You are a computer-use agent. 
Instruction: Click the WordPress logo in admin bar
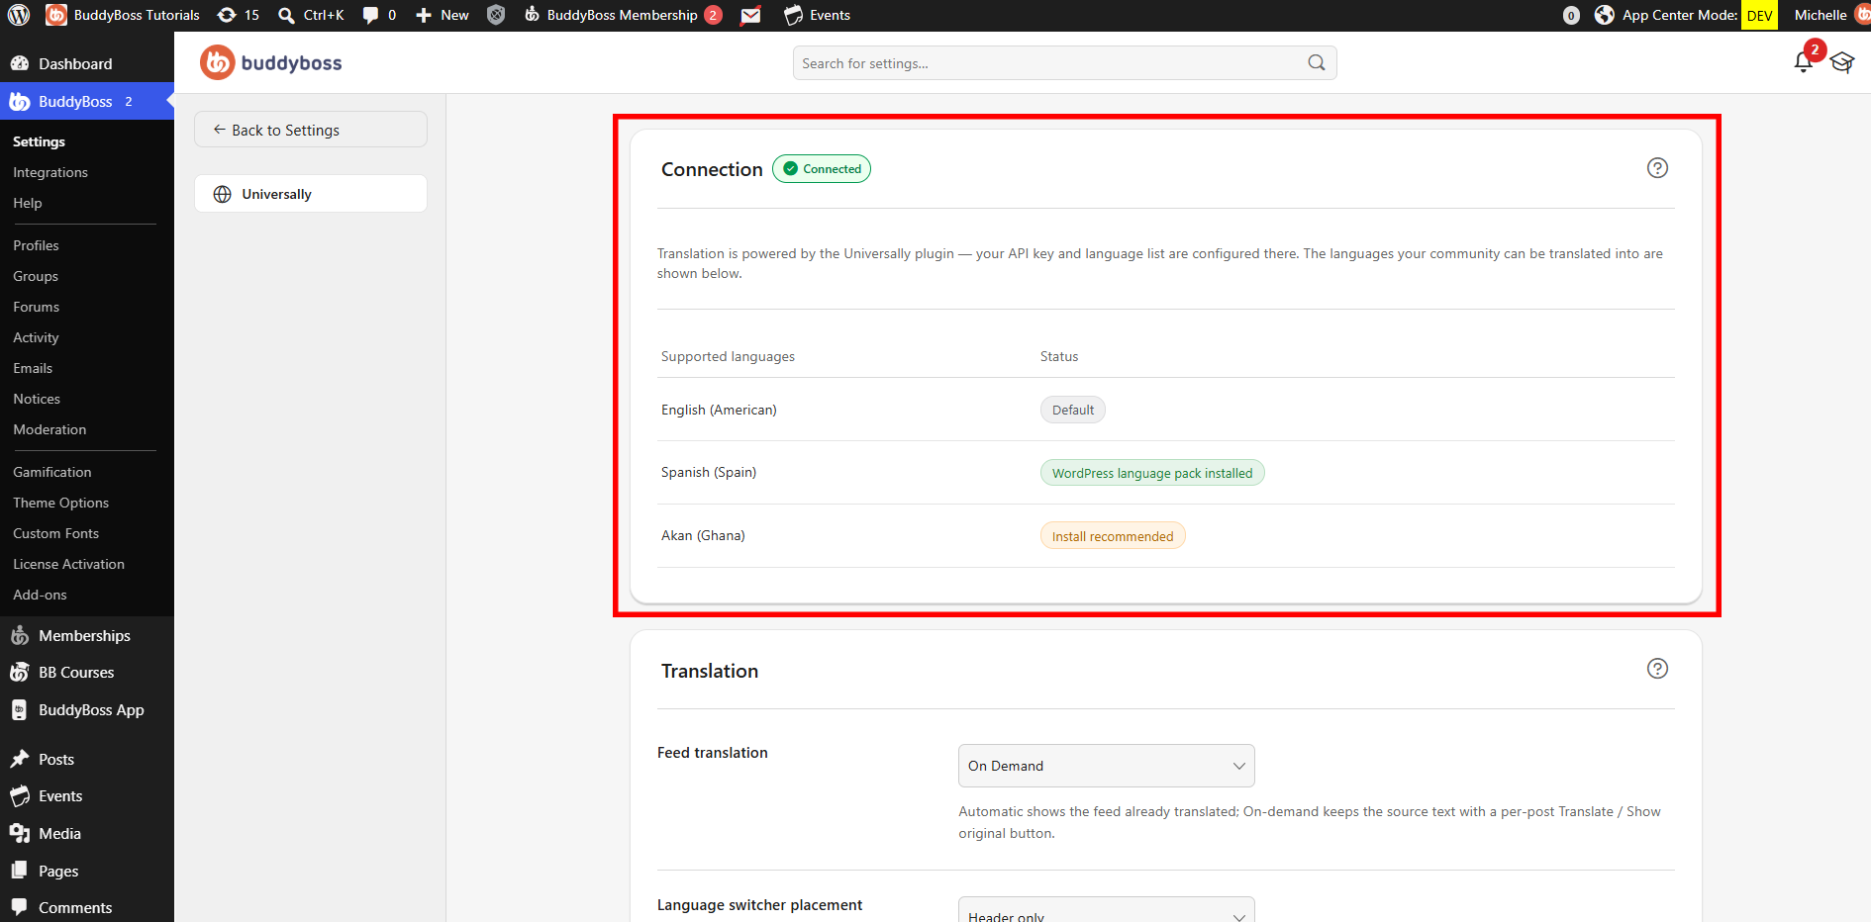[19, 15]
